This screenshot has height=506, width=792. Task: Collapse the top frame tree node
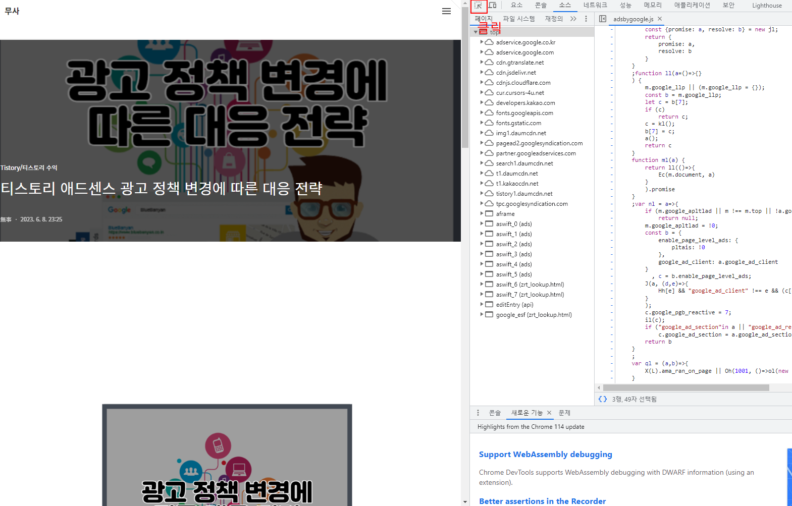coord(476,32)
